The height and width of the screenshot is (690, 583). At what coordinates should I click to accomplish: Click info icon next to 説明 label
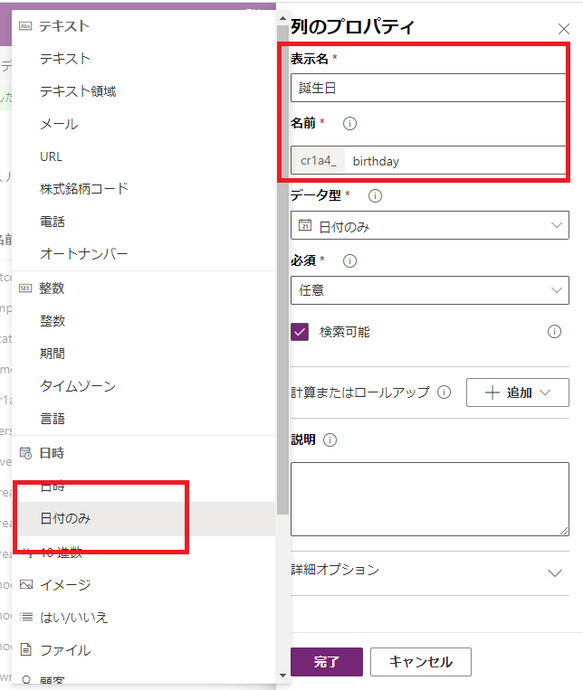[330, 440]
